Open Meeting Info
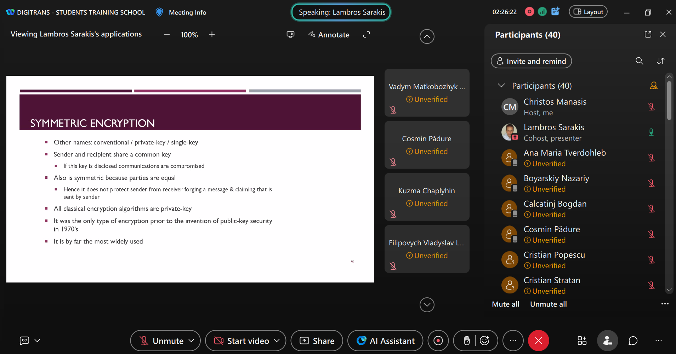 [187, 12]
